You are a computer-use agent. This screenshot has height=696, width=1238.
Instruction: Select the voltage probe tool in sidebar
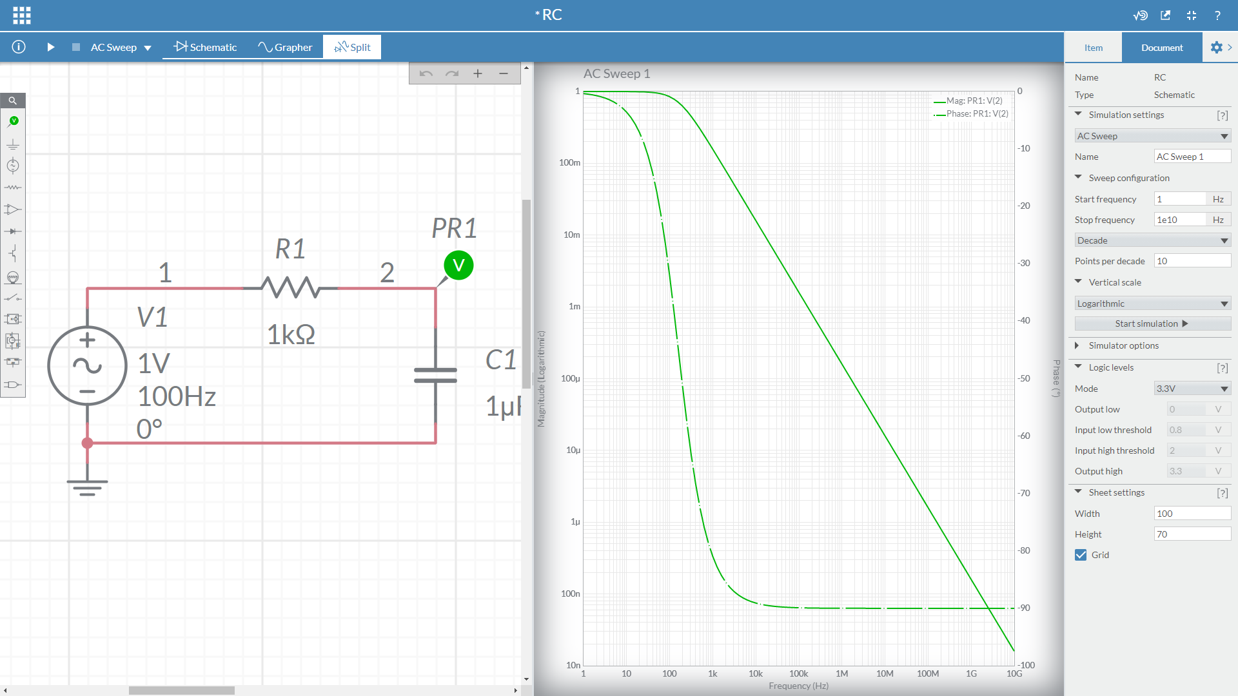point(13,121)
